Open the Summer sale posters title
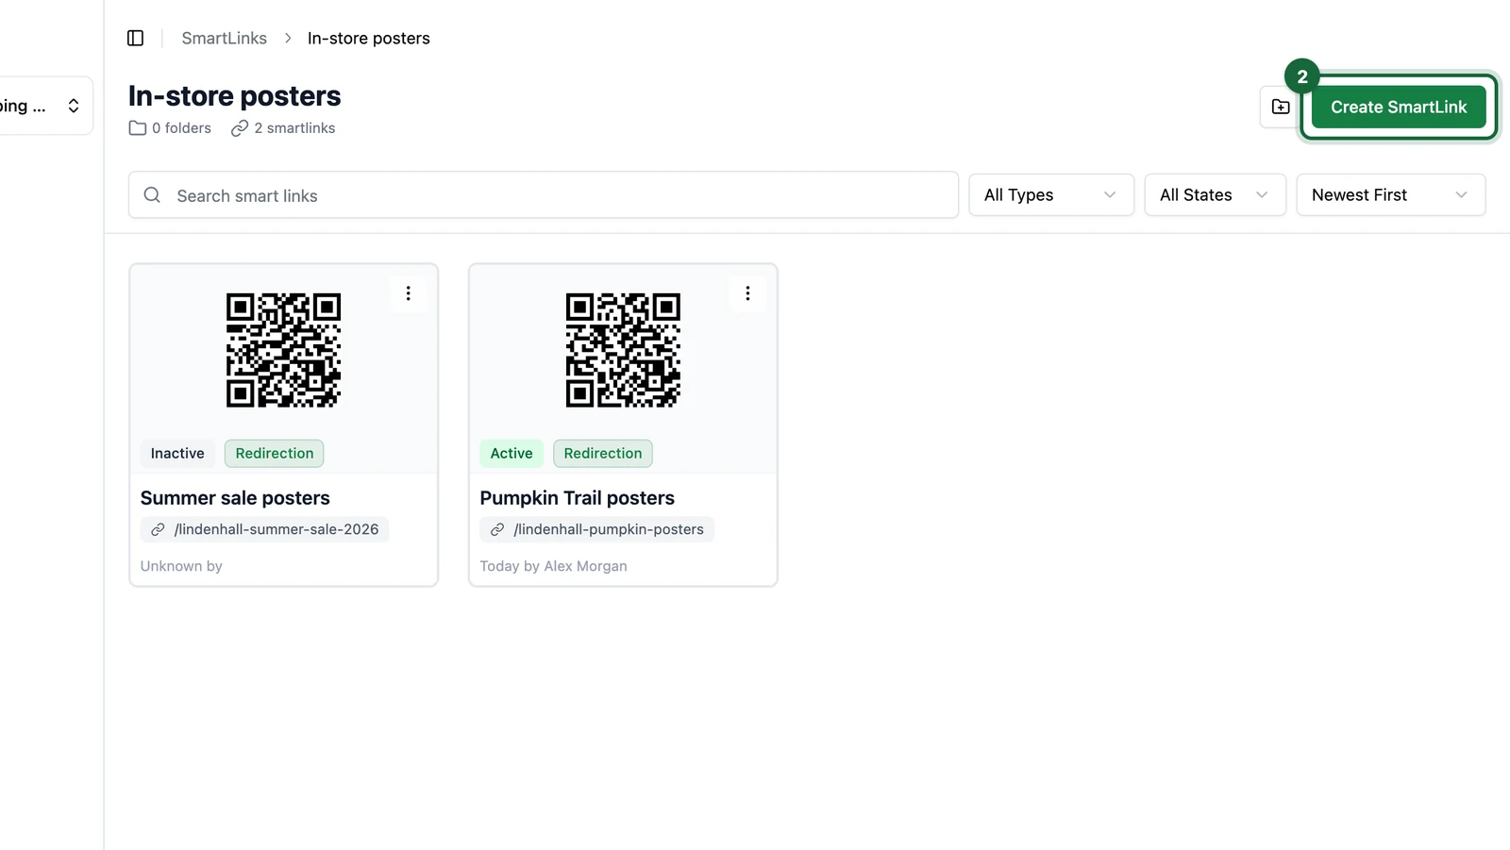1510x850 pixels. 235,498
